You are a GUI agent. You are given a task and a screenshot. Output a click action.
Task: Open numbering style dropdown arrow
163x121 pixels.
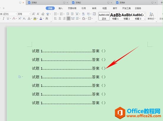(x=64, y=14)
